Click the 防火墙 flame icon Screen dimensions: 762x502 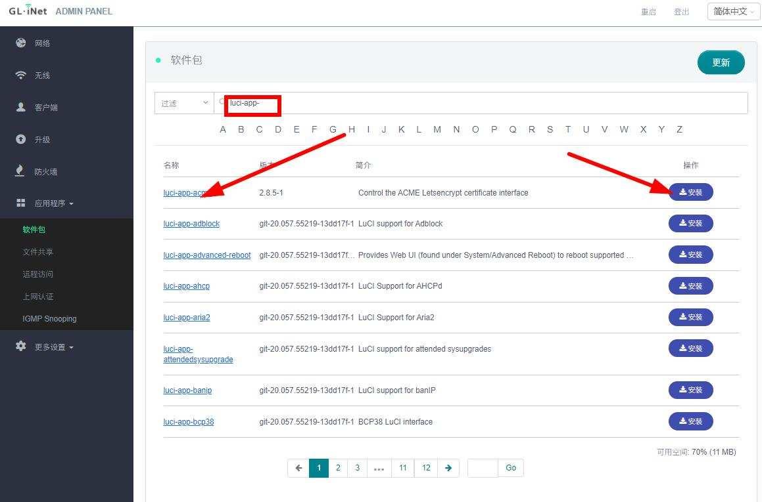pyautogui.click(x=20, y=171)
